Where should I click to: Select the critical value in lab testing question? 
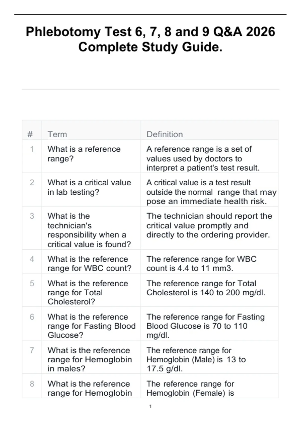[x=89, y=187]
